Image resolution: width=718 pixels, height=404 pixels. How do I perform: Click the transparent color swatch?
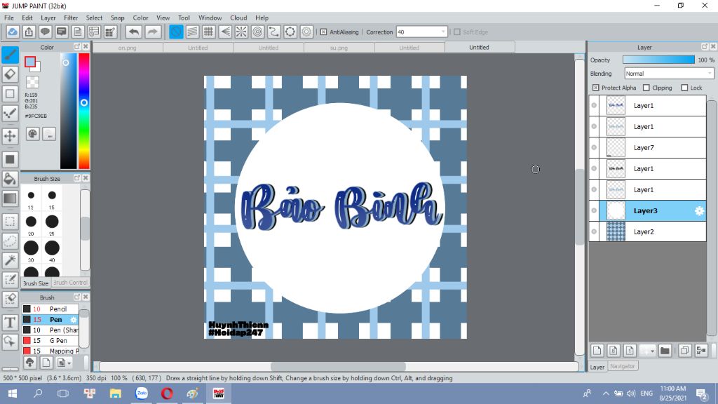point(32,83)
